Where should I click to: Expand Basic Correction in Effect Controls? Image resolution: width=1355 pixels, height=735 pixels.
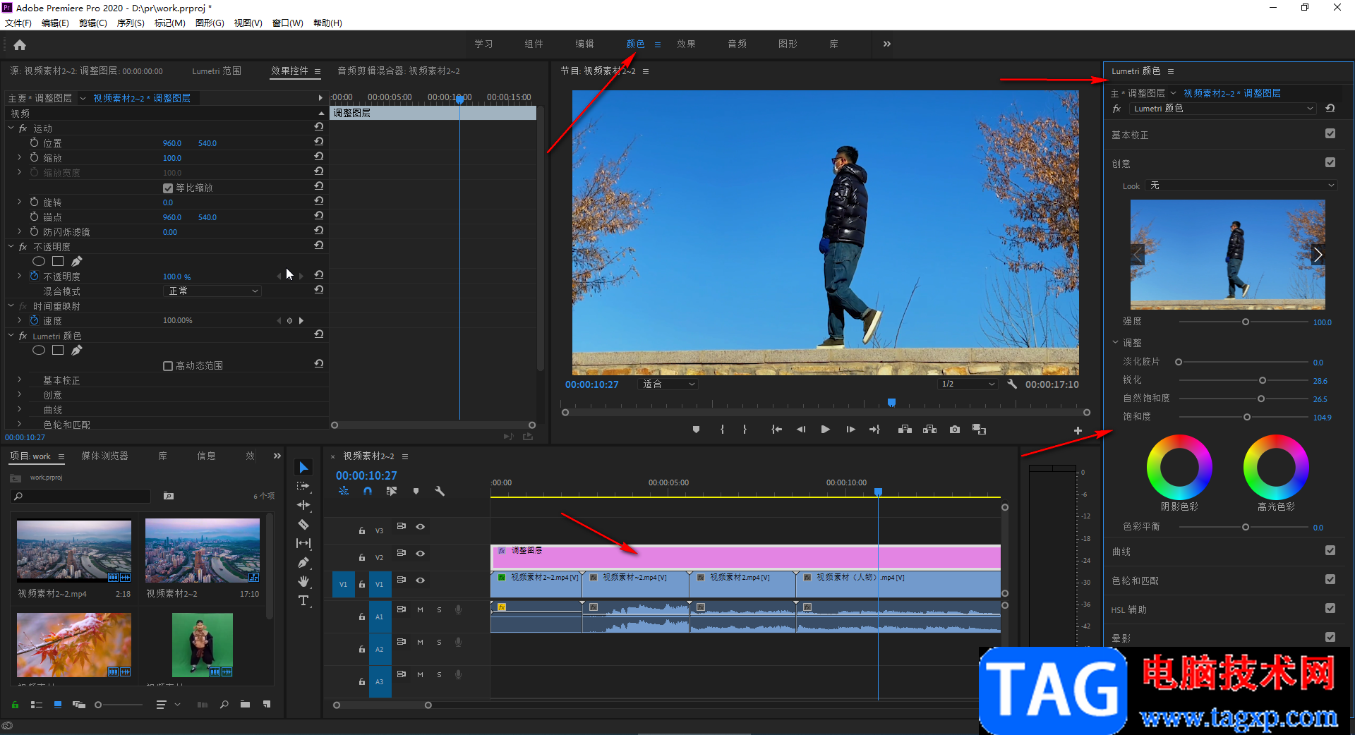[19, 379]
